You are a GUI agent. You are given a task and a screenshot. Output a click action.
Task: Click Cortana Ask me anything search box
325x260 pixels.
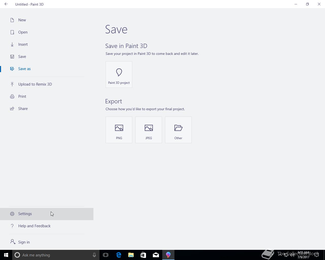[55, 255]
